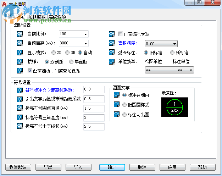Confirm with 确定 button
The height and width of the screenshot is (176, 222).
[x=112, y=167]
